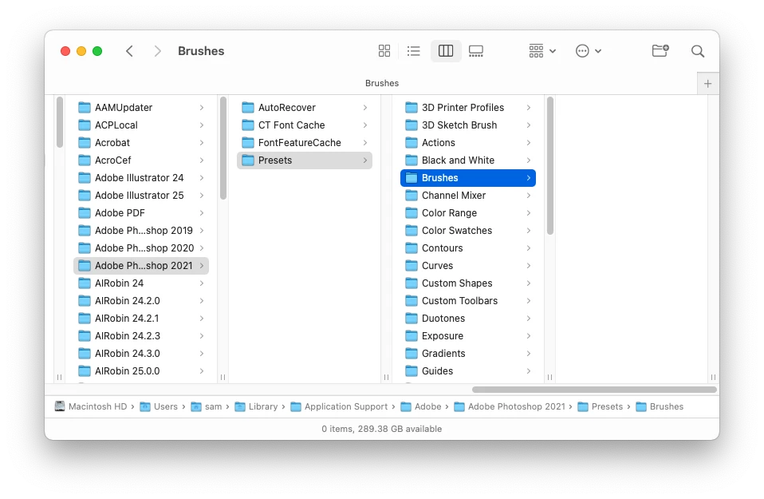The width and height of the screenshot is (764, 499).
Task: Click the AIRobin 24.2.3 folder icon
Action: pos(85,335)
